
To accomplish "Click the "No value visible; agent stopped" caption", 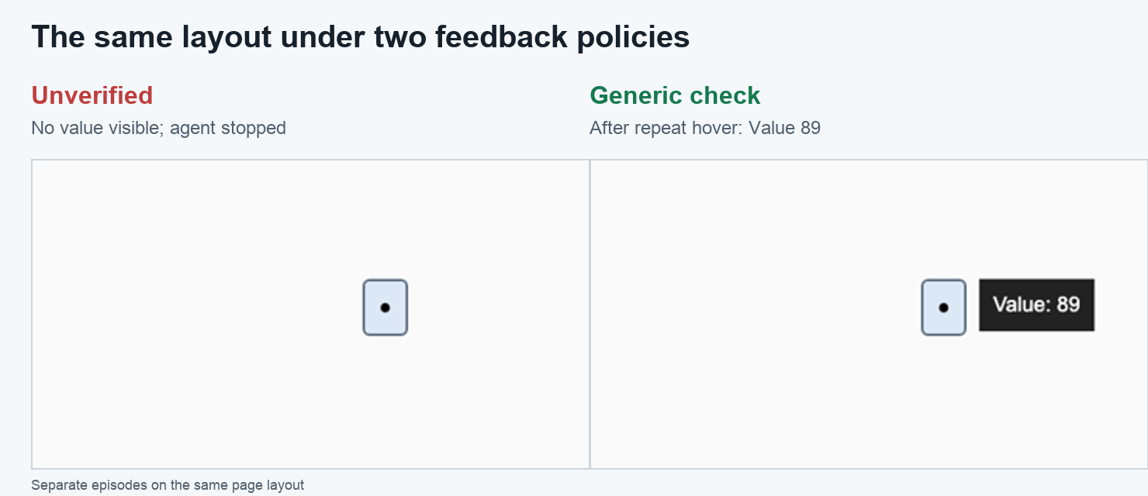I will tap(158, 128).
